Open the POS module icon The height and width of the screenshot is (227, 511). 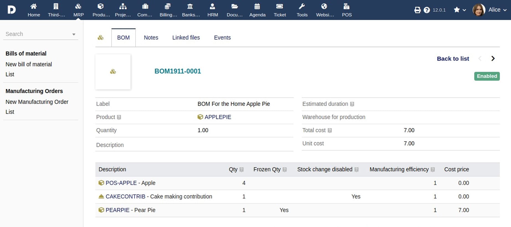point(346,7)
